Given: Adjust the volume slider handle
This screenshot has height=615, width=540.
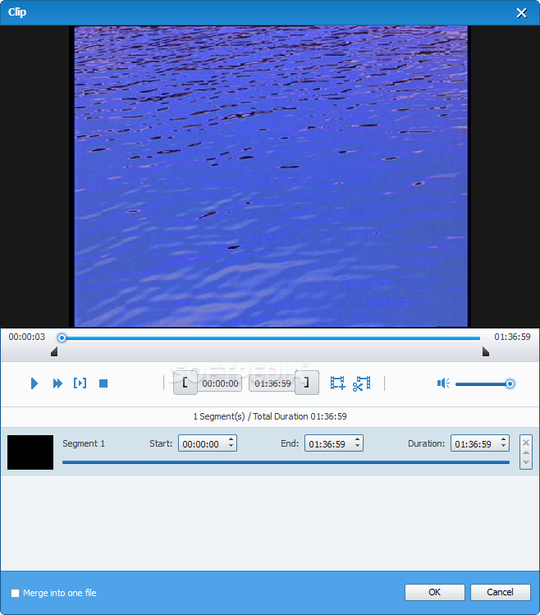Looking at the screenshot, I should pos(510,383).
